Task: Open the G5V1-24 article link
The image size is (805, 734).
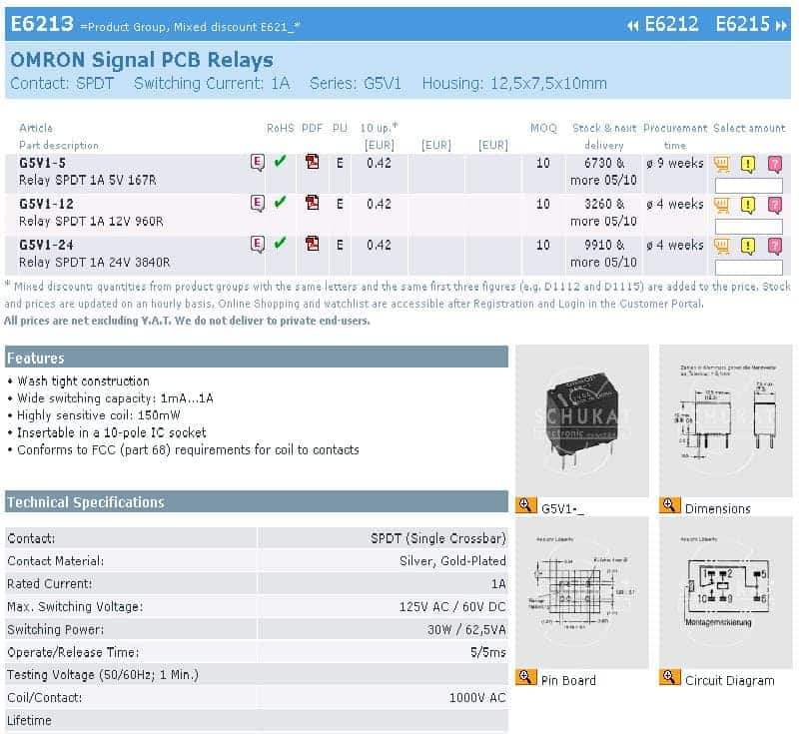Action: (x=46, y=245)
